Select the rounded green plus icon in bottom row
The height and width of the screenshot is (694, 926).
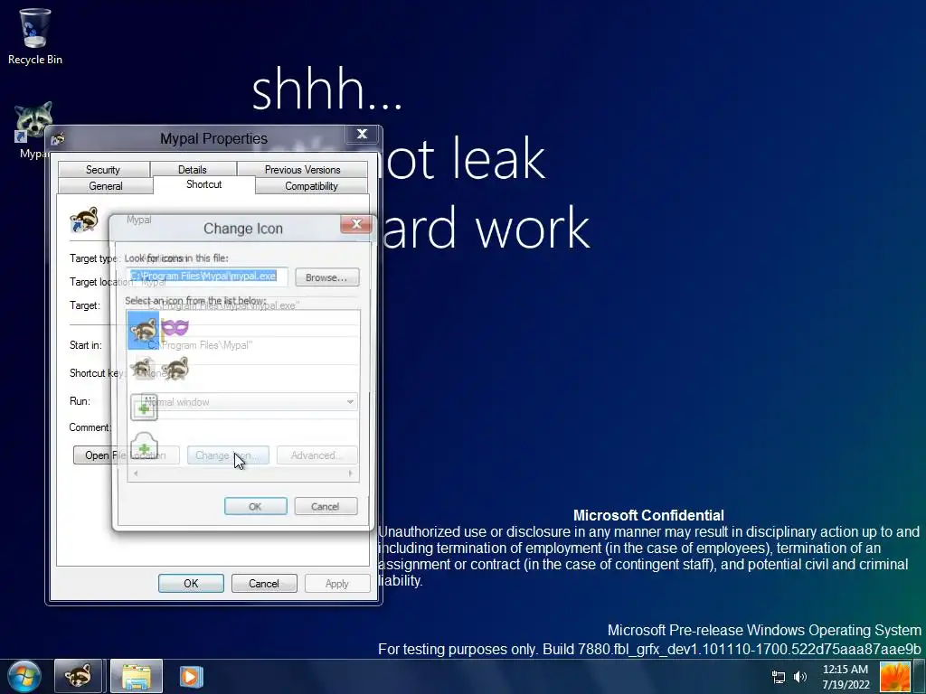pos(144,445)
